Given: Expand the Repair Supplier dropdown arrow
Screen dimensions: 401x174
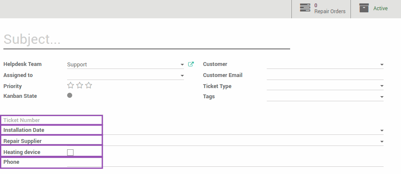Looking at the screenshot, I should click(x=382, y=142).
